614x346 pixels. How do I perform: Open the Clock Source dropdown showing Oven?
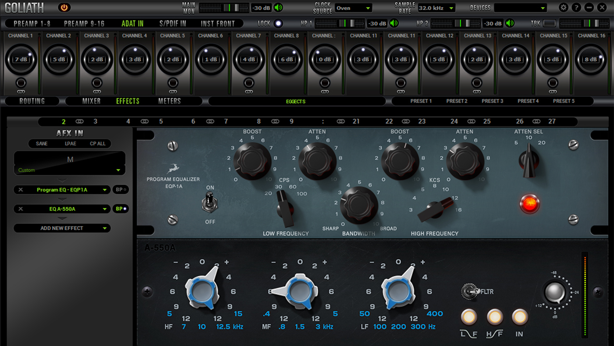(x=353, y=8)
